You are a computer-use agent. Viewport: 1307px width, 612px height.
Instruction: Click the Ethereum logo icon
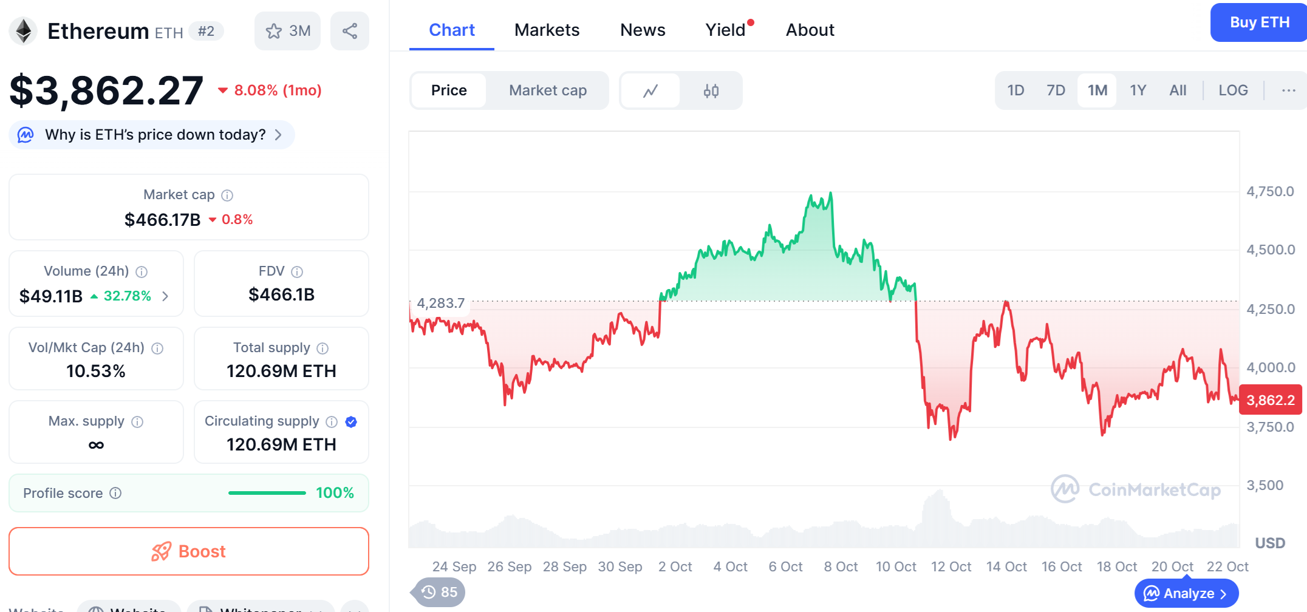(x=24, y=31)
